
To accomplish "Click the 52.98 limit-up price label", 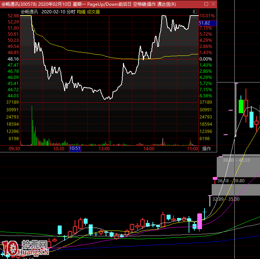I will click(x=13, y=16).
